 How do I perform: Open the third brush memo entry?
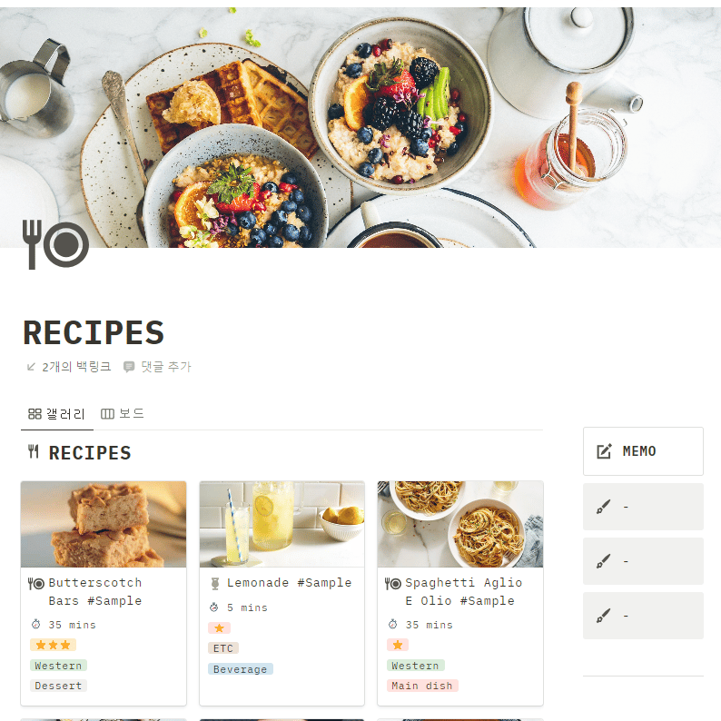643,616
